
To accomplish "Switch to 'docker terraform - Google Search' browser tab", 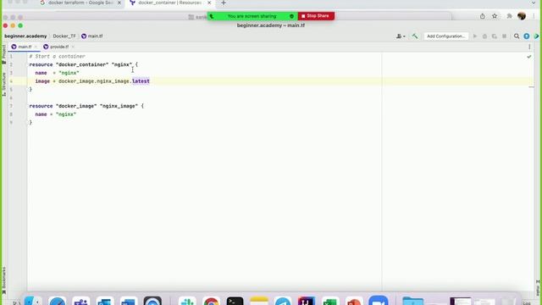I will point(80,3).
